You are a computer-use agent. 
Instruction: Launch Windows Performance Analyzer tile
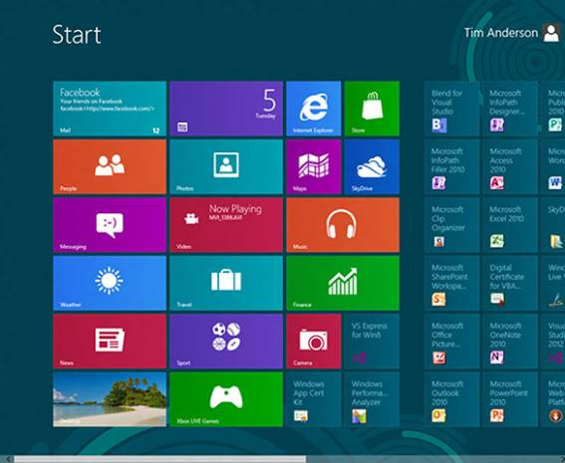coord(372,399)
